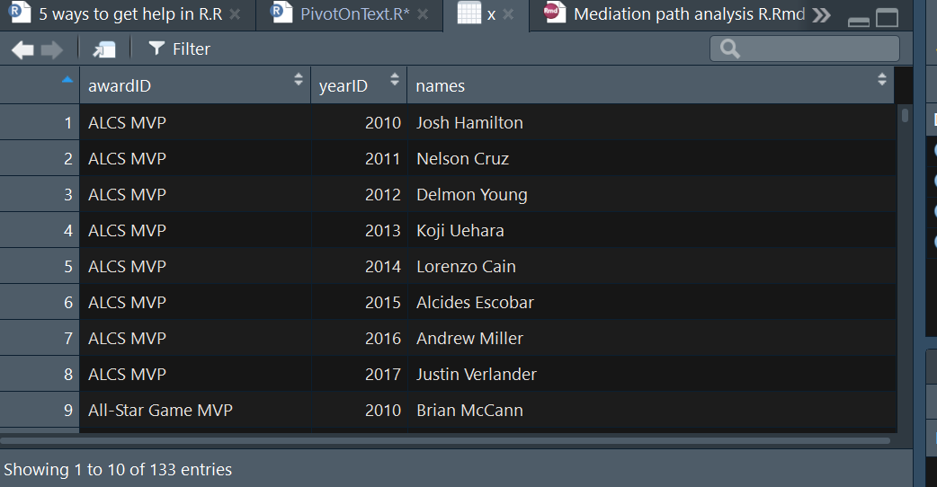Screen dimensions: 937x487
Task: Click the Filter funnel button
Action: [x=179, y=49]
